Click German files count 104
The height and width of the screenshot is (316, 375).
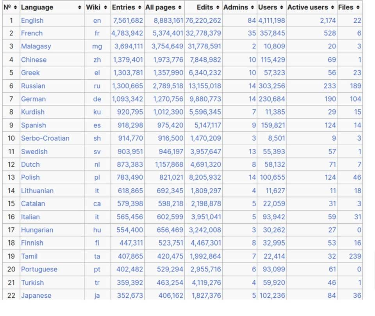point(355,99)
